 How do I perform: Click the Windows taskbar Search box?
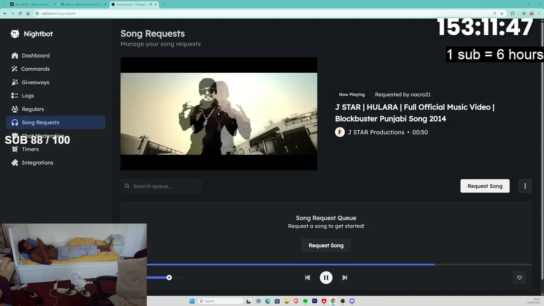[x=220, y=301]
